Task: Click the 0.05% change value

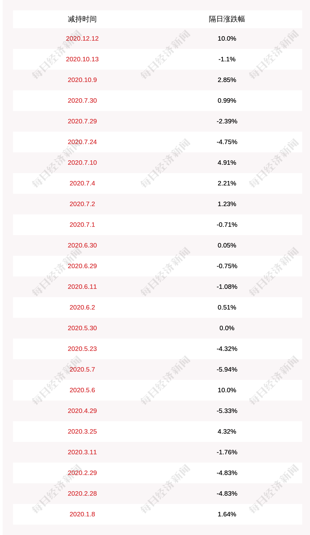Action: 227,245
